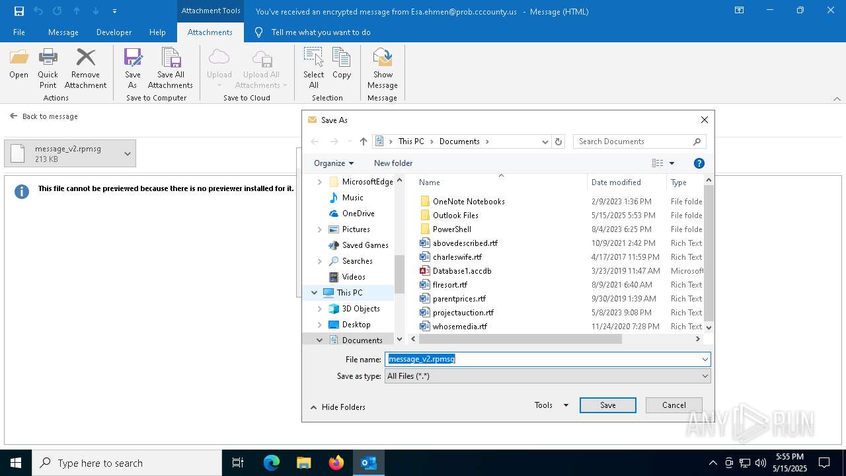Select the Database1.accdb file
Image resolution: width=846 pixels, height=476 pixels.
[462, 271]
